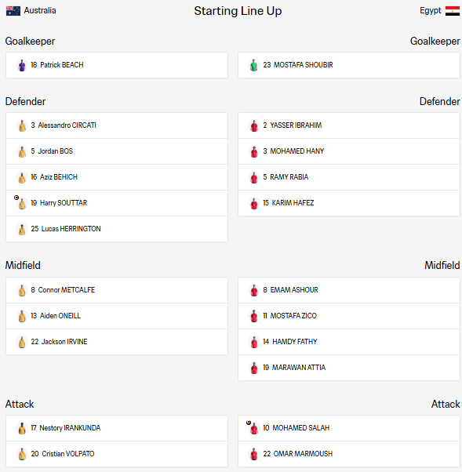Open player Alessandro CIRCATI

[117, 125]
